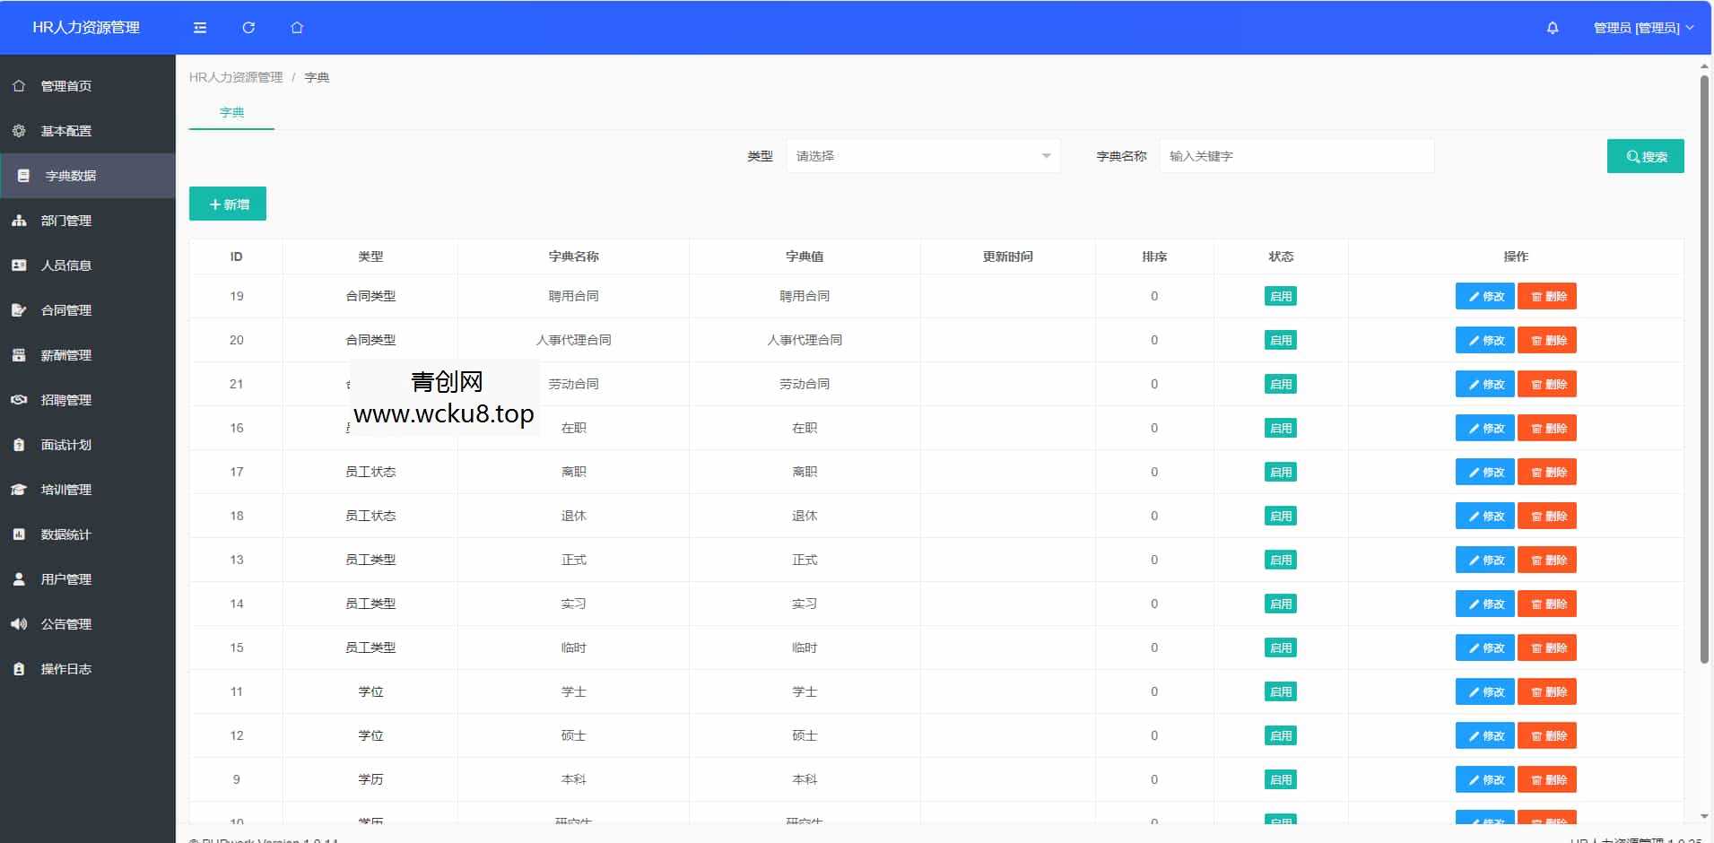Open the 部门管理 sidebar section

coord(65,221)
